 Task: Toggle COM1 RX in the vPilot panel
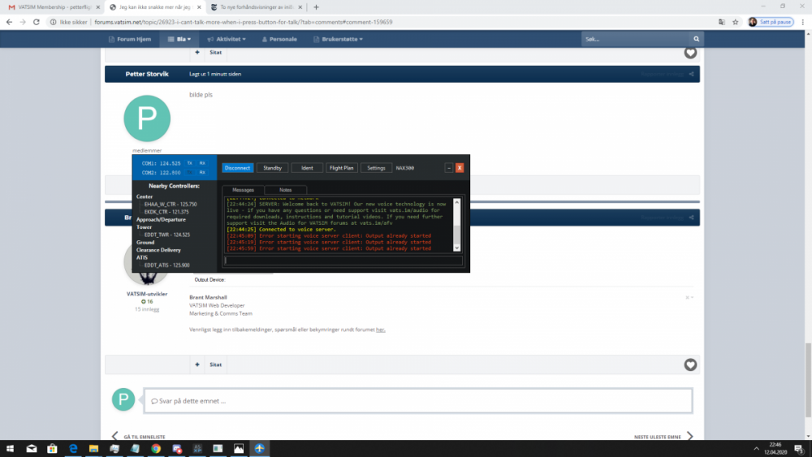coord(202,163)
